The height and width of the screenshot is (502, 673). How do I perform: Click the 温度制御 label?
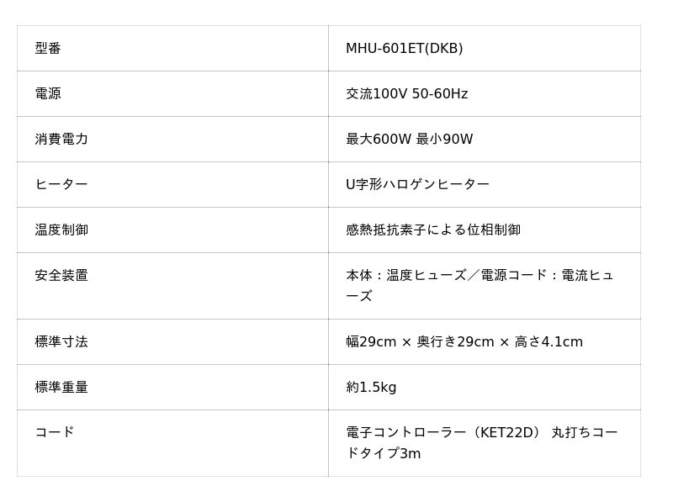point(61,230)
